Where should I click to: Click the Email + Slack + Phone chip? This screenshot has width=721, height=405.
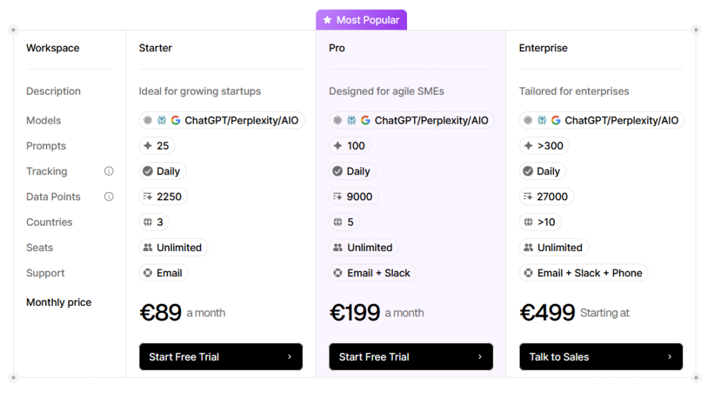[x=583, y=273]
